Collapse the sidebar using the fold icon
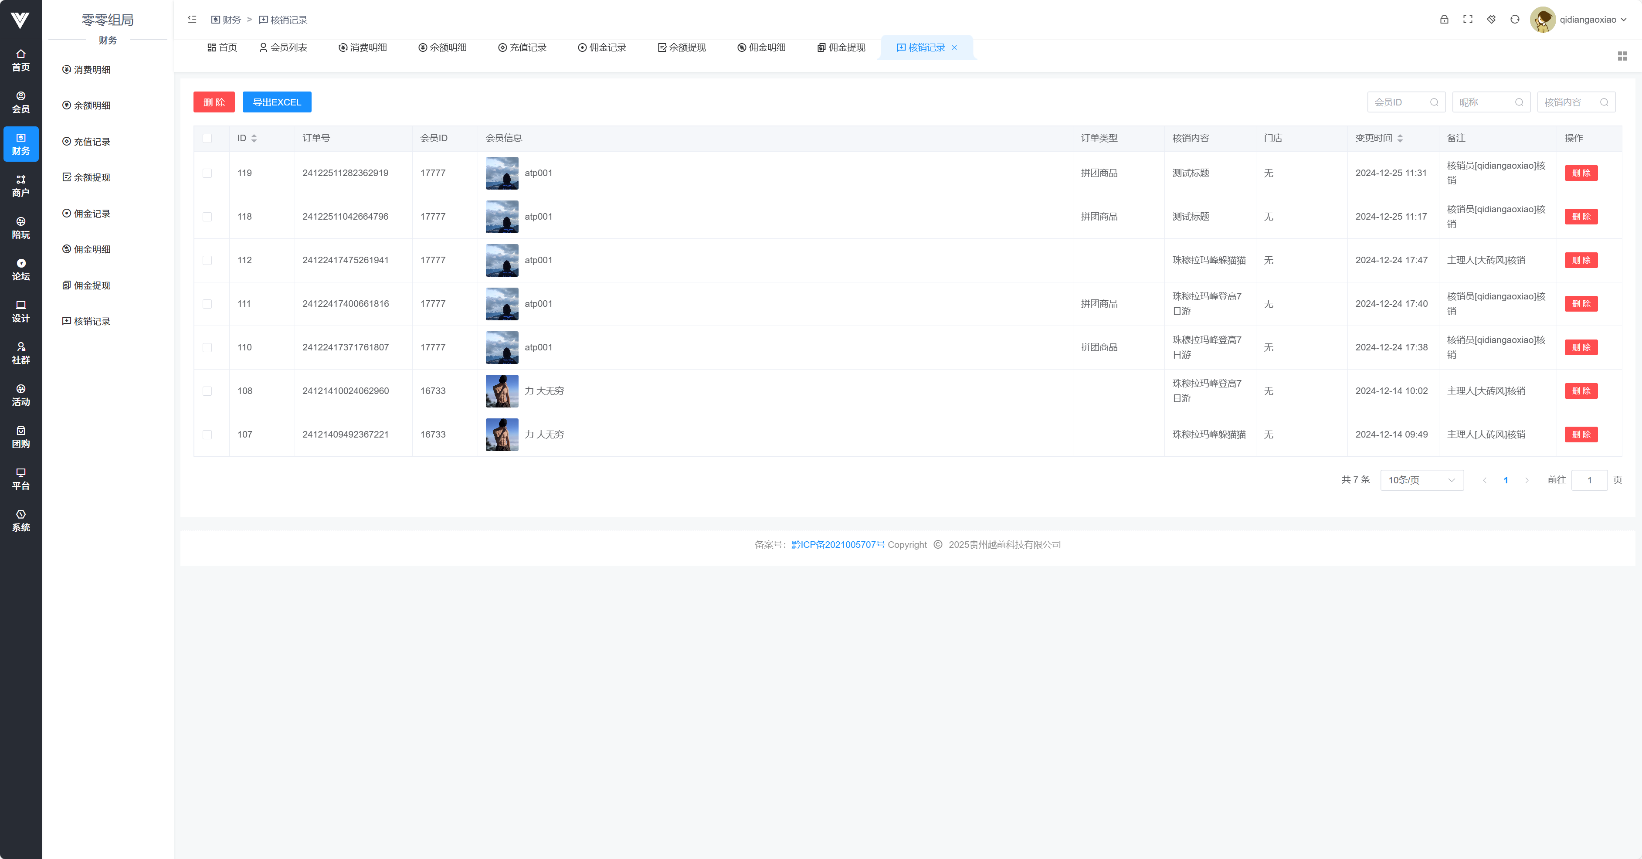This screenshot has height=859, width=1642. tap(192, 20)
